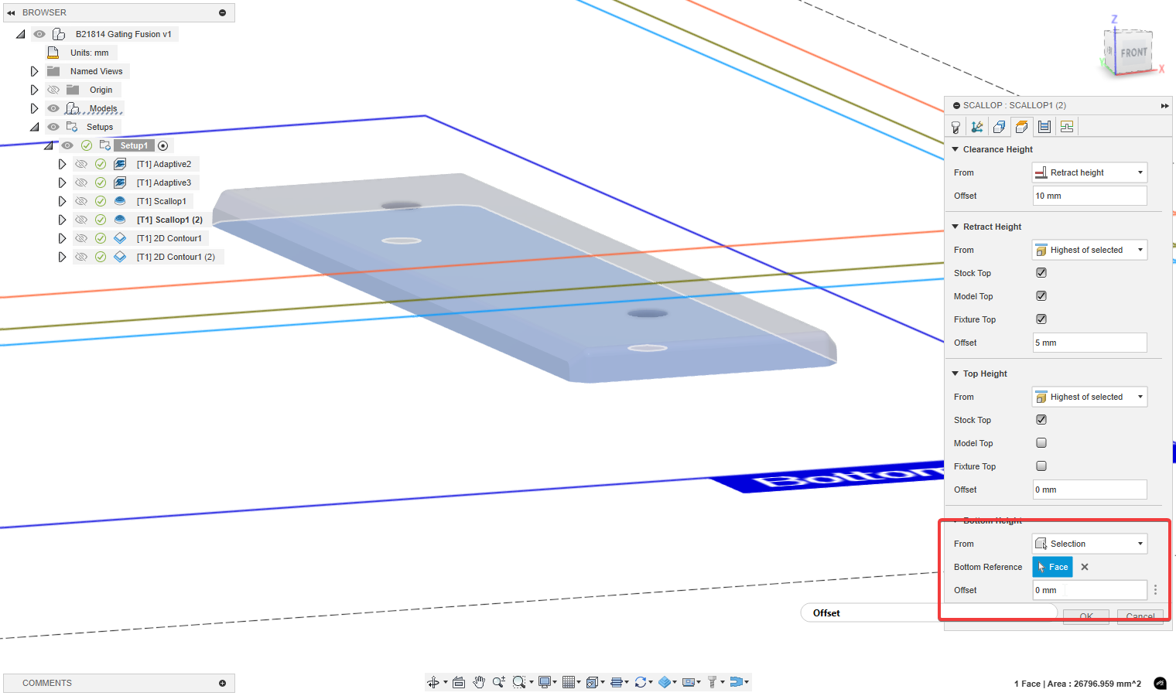This screenshot has height=696, width=1176.
Task: Click OK to confirm the Scallop operation
Action: pos(1085,616)
